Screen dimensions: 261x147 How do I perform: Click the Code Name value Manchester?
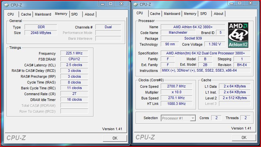[x=178, y=32]
